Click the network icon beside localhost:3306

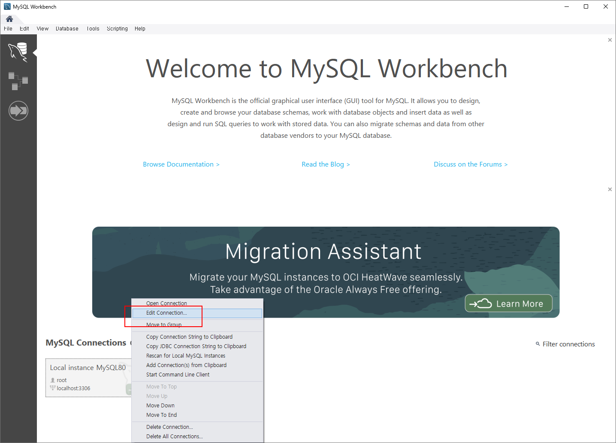[x=53, y=388]
